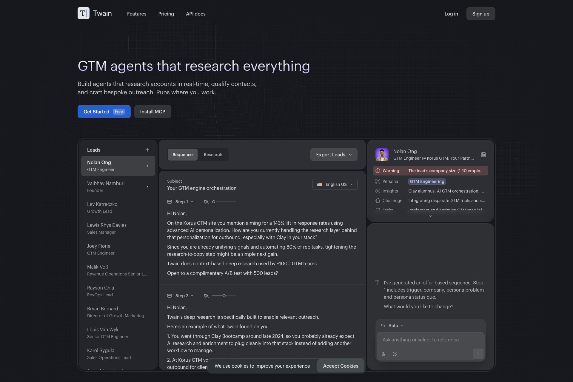Click the Step 2 translate icon

tap(206, 296)
